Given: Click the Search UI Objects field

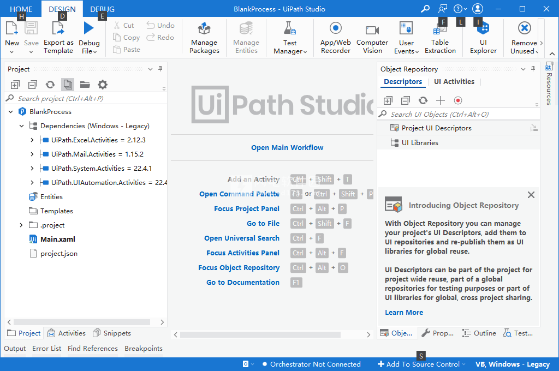Looking at the screenshot, I should tap(459, 115).
